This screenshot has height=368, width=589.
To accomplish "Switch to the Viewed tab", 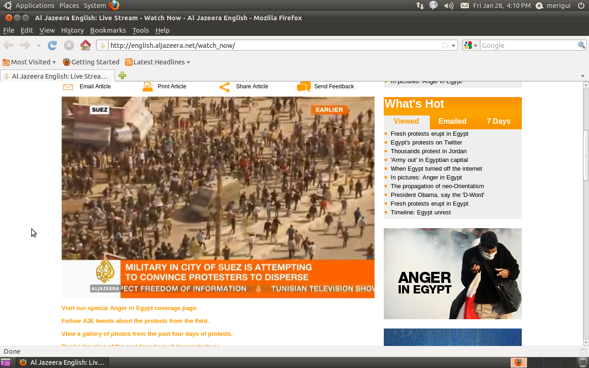I will coord(406,121).
